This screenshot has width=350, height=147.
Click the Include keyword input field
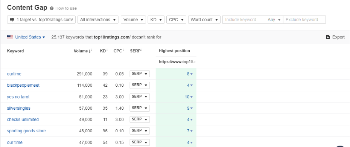244,20
